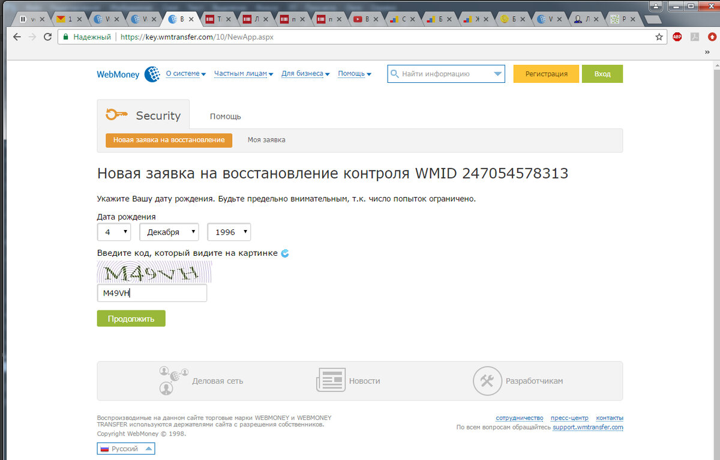The image size is (720, 460).
Task: Open the Разработчикам tools icon
Action: tap(487, 381)
